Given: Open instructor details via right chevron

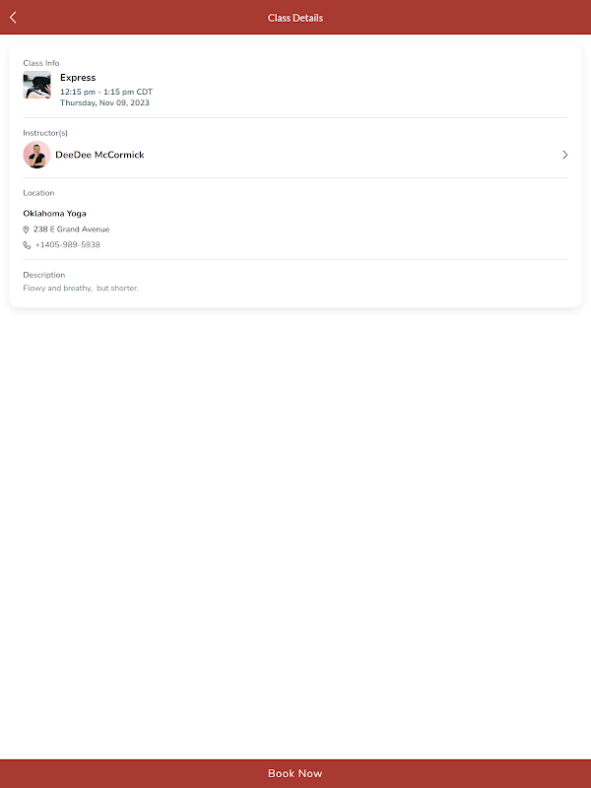Looking at the screenshot, I should [x=564, y=155].
